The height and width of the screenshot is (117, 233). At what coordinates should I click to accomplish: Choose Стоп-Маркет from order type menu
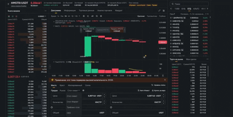click(x=72, y=102)
